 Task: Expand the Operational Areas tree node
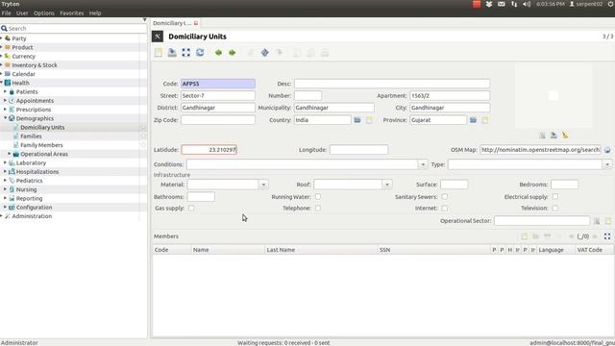10,154
